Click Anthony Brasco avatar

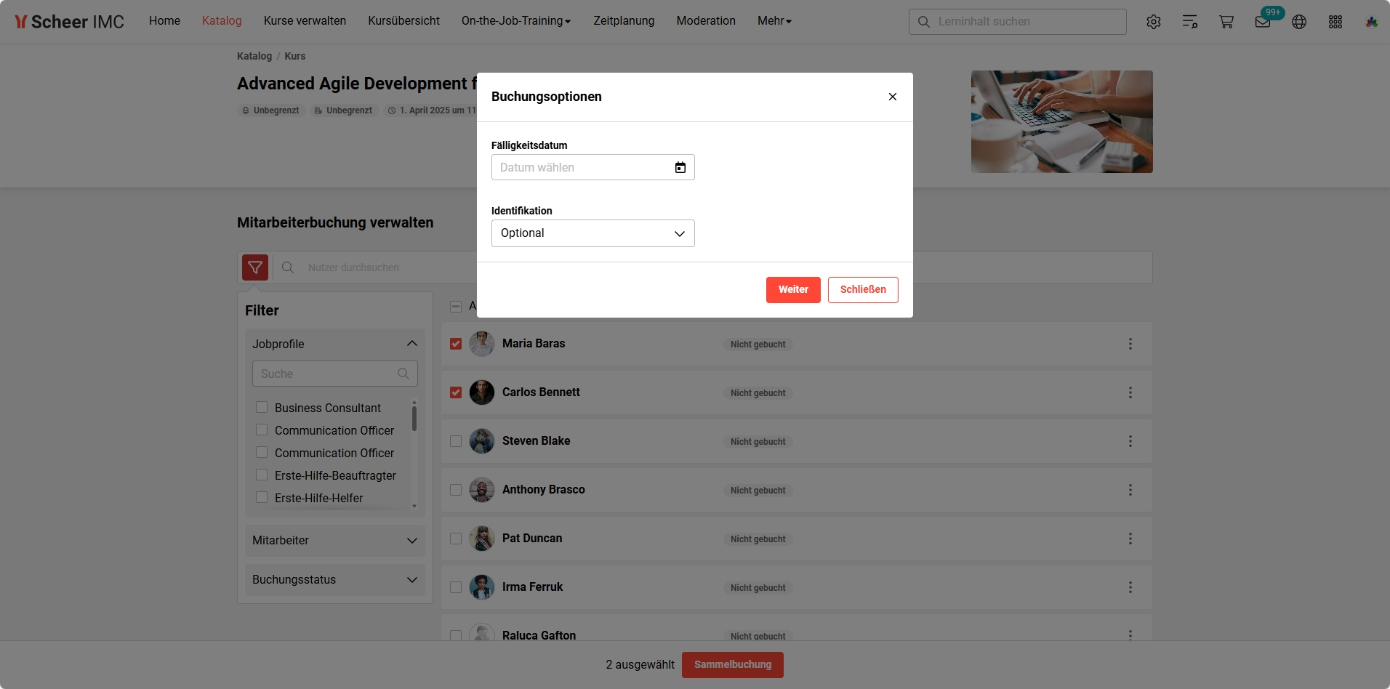[482, 490]
